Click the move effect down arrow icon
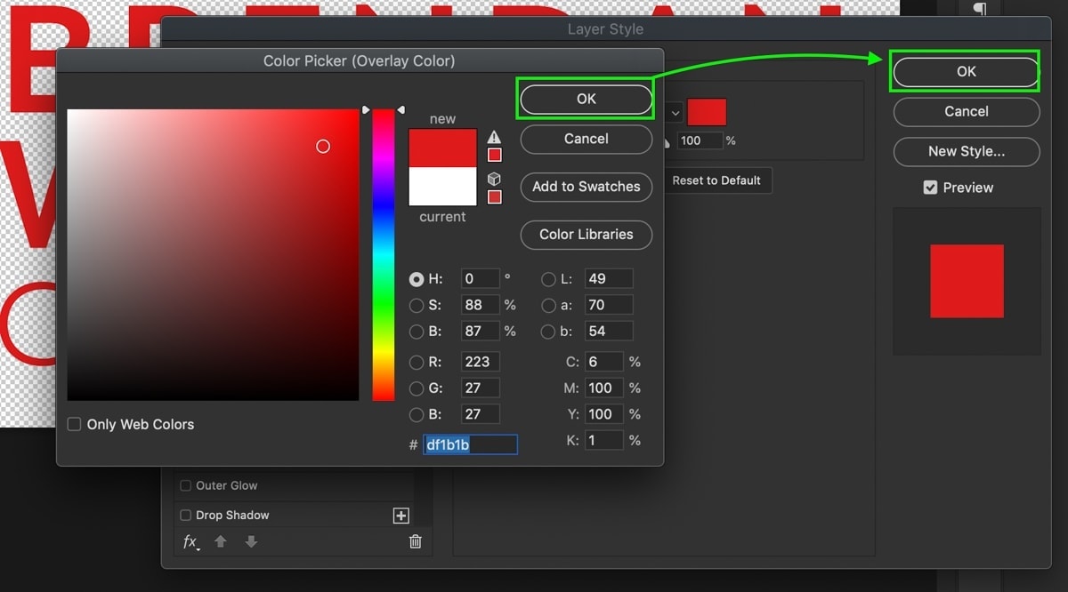 tap(251, 541)
